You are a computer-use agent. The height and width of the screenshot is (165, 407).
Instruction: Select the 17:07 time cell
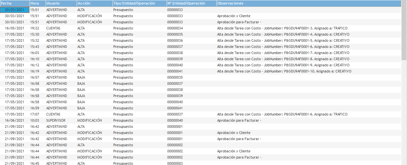[35, 114]
